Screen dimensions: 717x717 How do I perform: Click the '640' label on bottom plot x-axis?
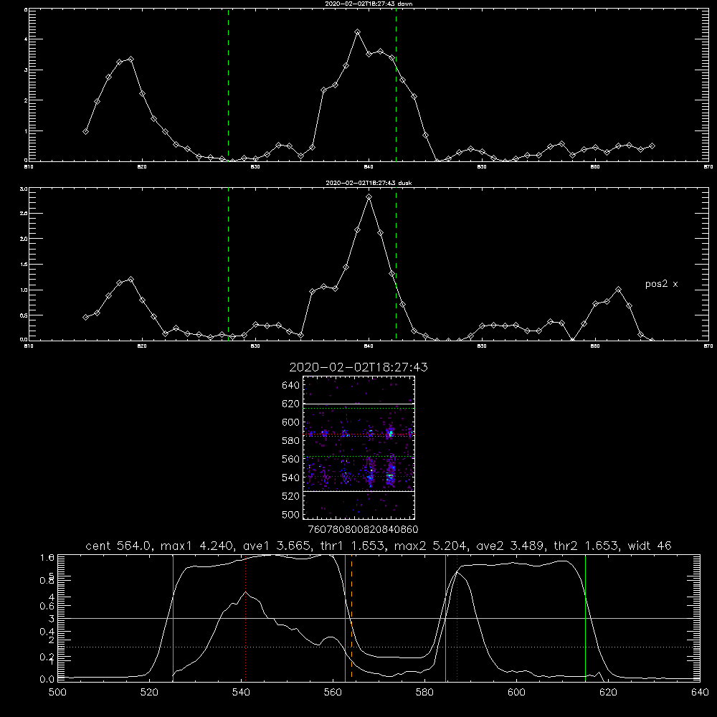click(x=700, y=693)
